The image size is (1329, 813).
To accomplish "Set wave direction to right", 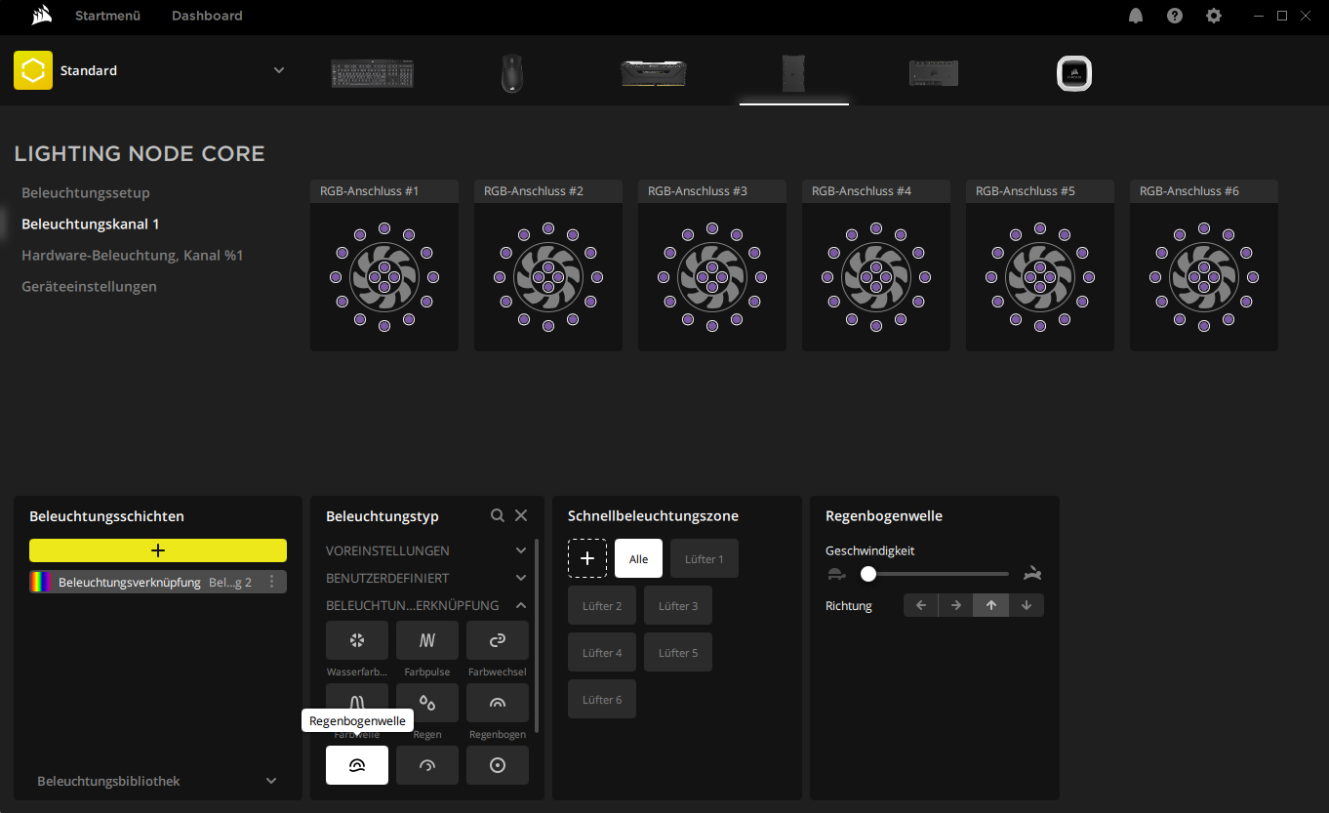I will pos(956,605).
